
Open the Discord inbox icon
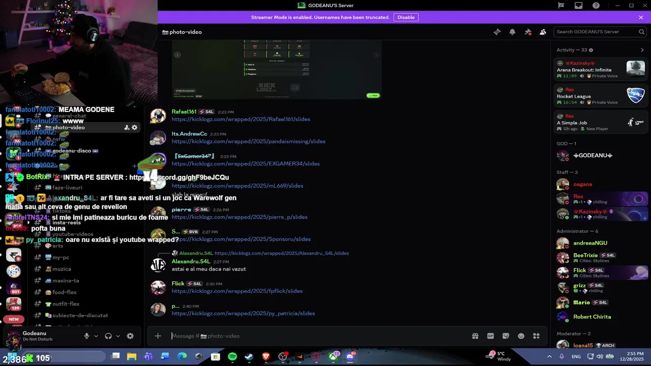578,6
